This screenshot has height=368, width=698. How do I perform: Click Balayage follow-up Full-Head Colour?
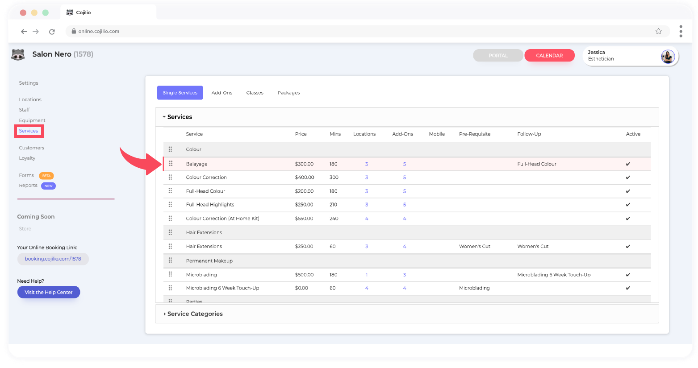[537, 164]
